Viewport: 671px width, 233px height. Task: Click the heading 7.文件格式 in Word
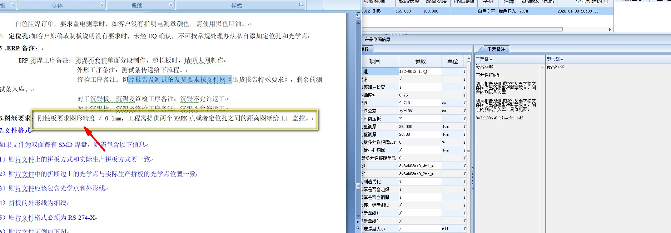15,130
